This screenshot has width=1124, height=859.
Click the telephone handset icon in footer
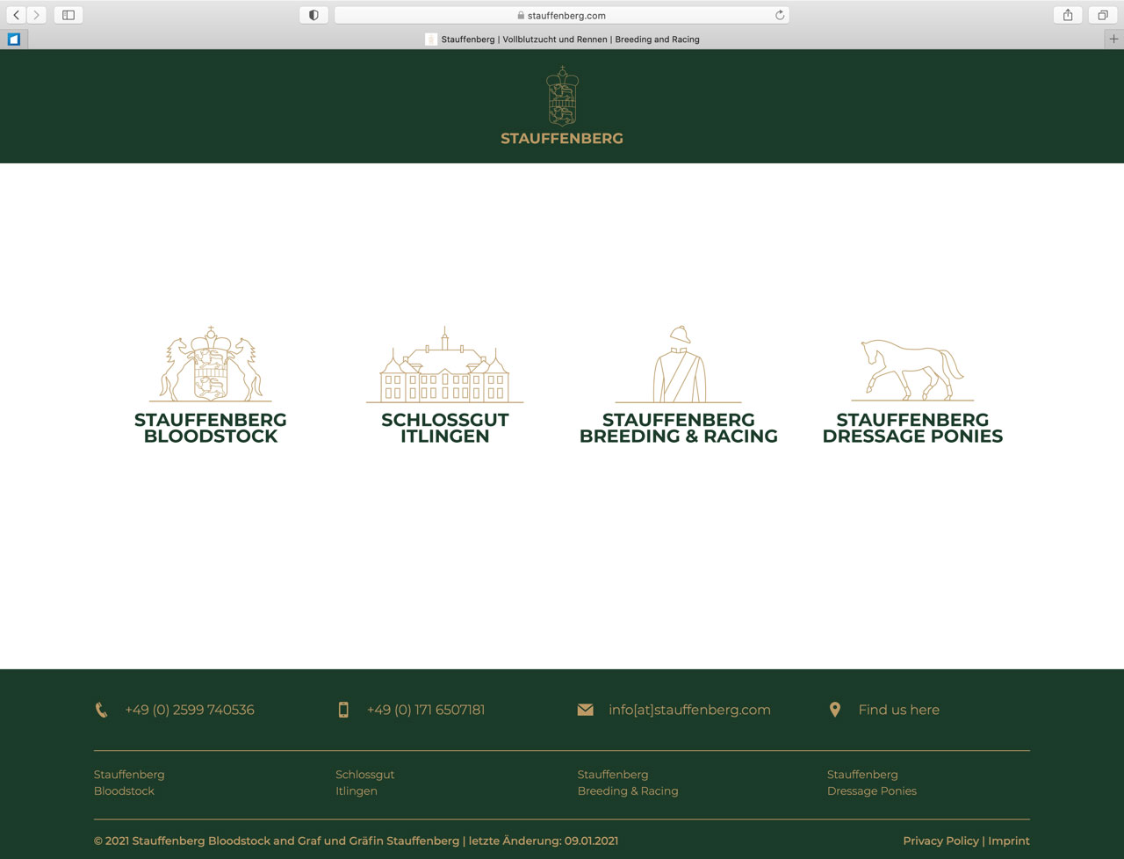coord(101,710)
